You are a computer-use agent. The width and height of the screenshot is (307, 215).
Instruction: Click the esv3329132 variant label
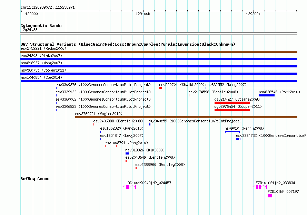coord(103,92)
